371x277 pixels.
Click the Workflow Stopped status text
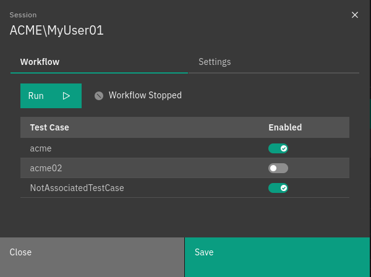tap(145, 95)
